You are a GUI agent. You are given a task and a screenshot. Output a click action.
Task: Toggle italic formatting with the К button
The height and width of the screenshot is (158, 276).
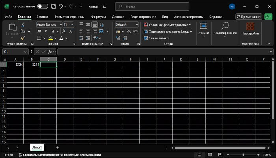tap(46, 31)
